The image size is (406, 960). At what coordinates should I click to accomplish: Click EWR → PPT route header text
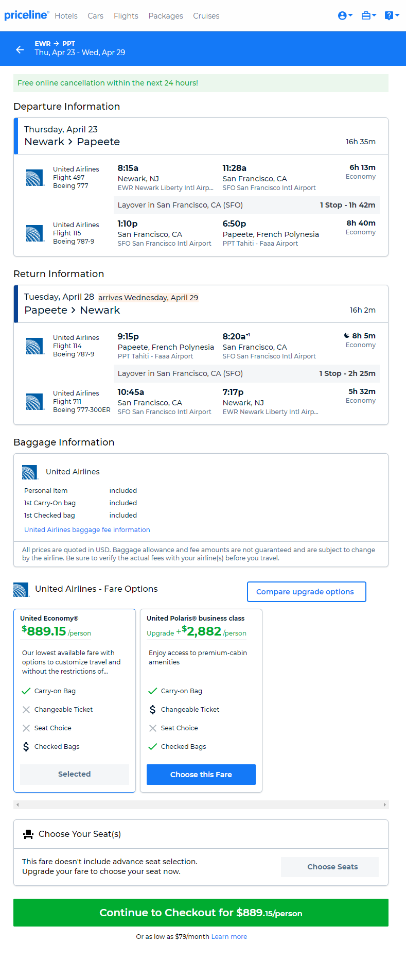55,44
